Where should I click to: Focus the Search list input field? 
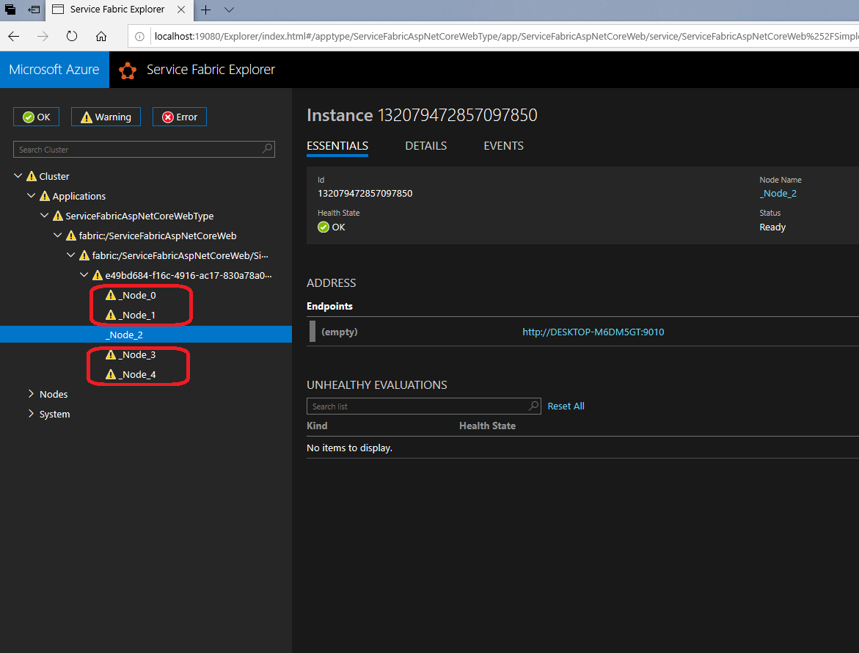pos(423,406)
